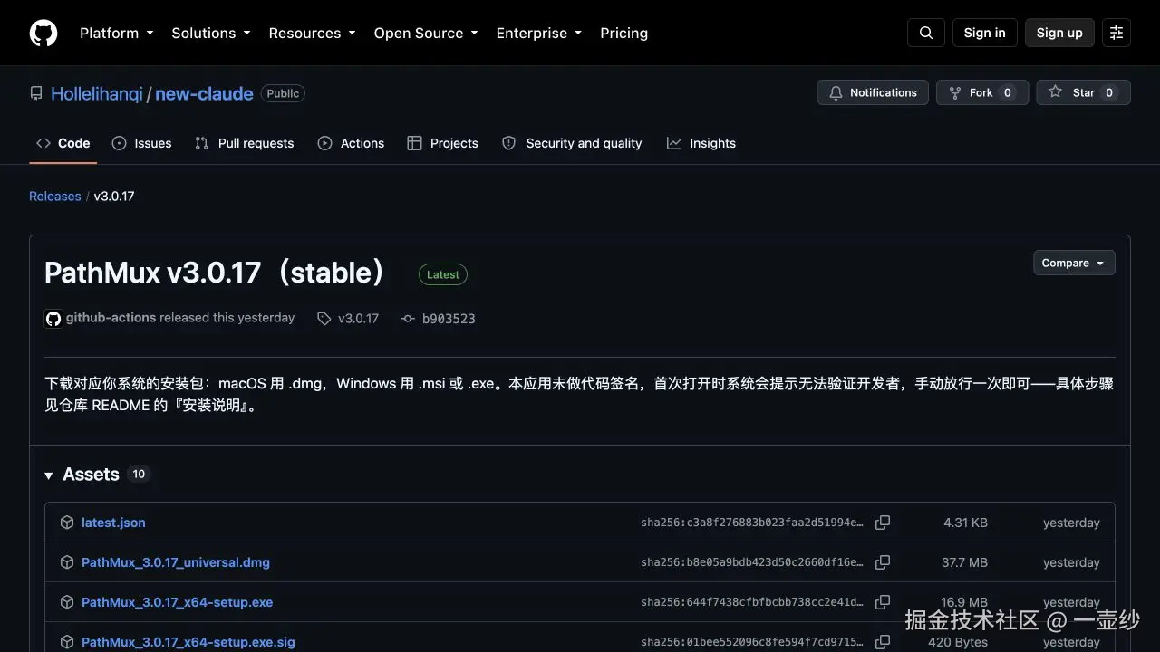1160x652 pixels.
Task: Click the tag icon next to v3.0.17
Action: [x=324, y=319]
